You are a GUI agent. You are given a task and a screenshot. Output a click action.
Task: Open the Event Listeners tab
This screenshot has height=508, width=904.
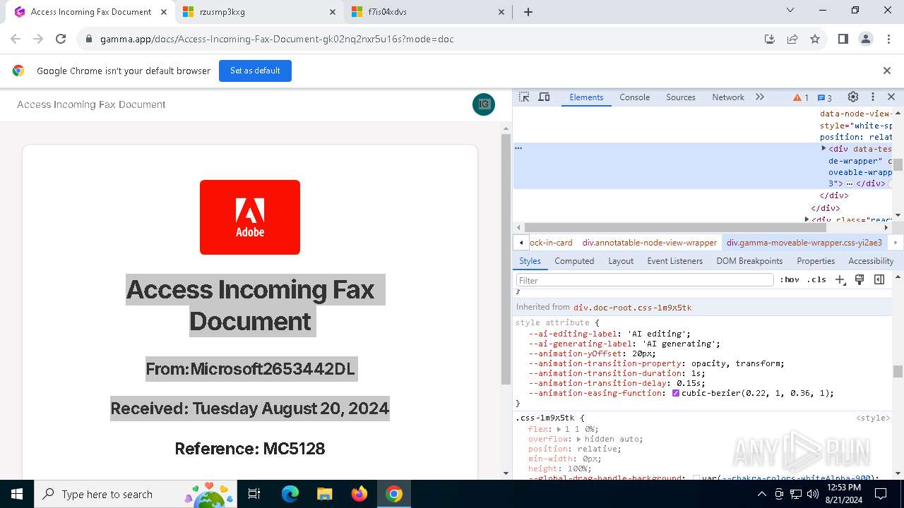click(675, 261)
